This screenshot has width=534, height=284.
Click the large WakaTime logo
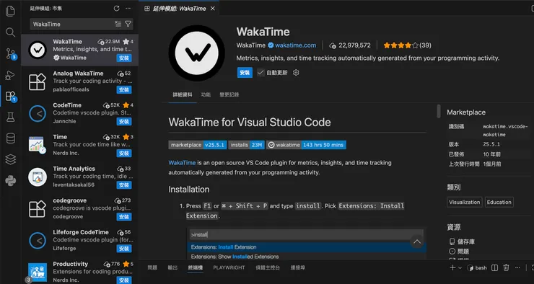(196, 53)
